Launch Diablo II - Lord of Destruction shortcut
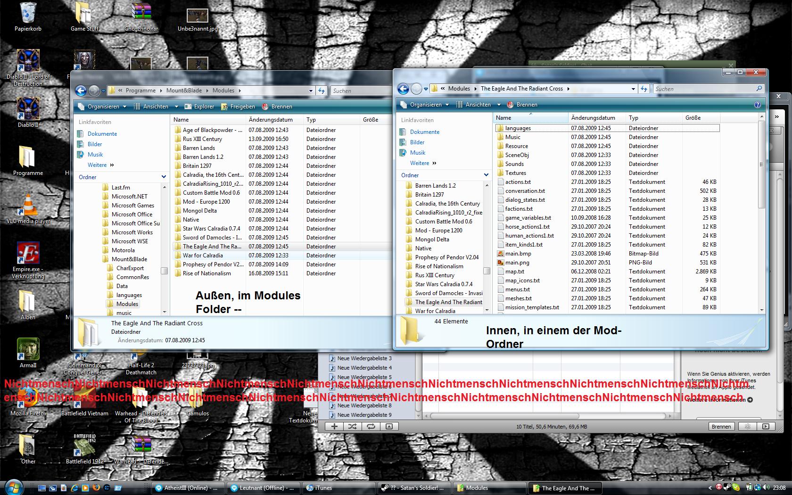 click(28, 67)
